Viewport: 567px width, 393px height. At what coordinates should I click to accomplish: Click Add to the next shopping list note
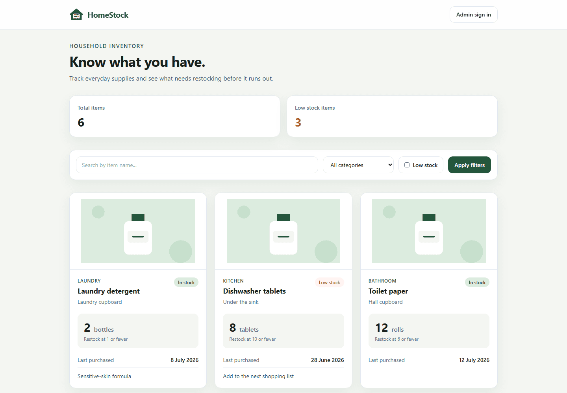[x=258, y=376]
